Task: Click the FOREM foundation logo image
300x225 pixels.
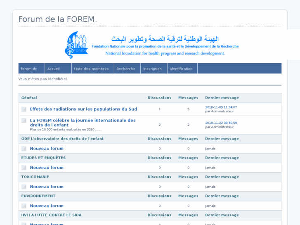Action: [77, 45]
